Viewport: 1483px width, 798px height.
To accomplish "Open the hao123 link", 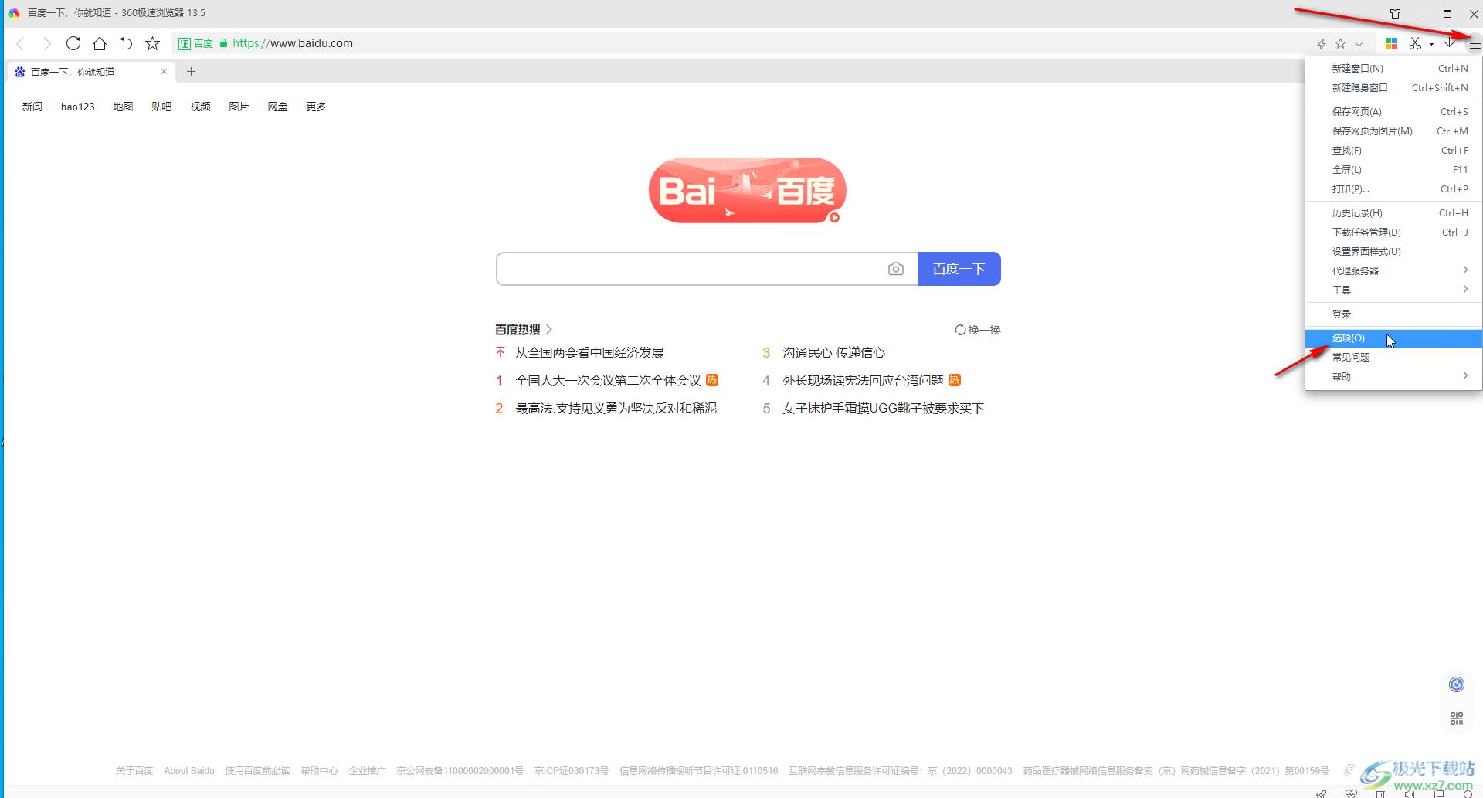I will click(x=76, y=106).
